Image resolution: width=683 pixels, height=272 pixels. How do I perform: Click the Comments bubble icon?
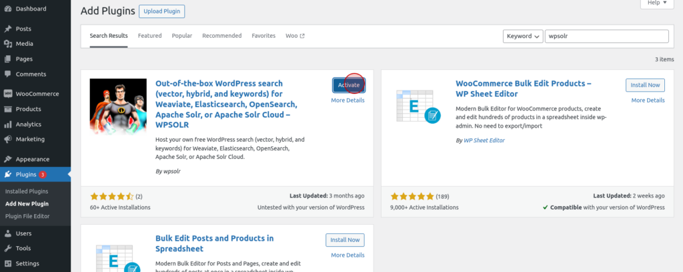[x=8, y=74]
